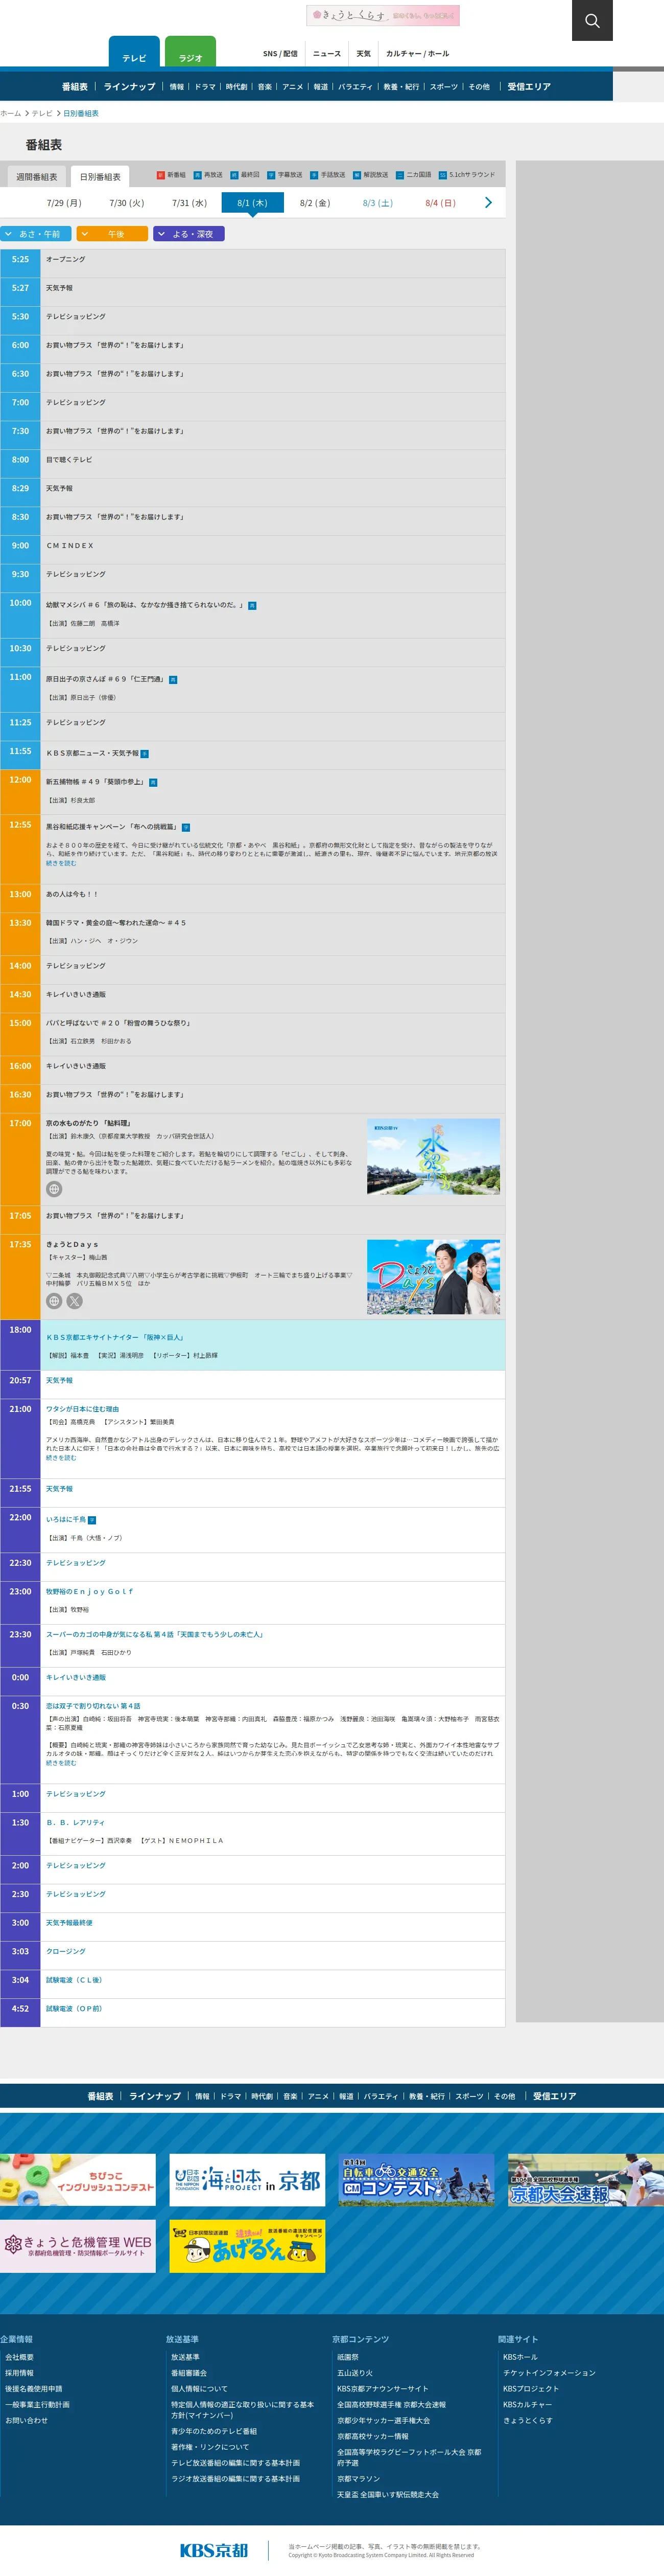Open the site search magnifier icon
The height and width of the screenshot is (2576, 664).
[592, 20]
